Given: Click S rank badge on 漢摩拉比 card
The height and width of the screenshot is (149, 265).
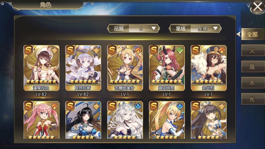Looking at the screenshot, I should [29, 50].
